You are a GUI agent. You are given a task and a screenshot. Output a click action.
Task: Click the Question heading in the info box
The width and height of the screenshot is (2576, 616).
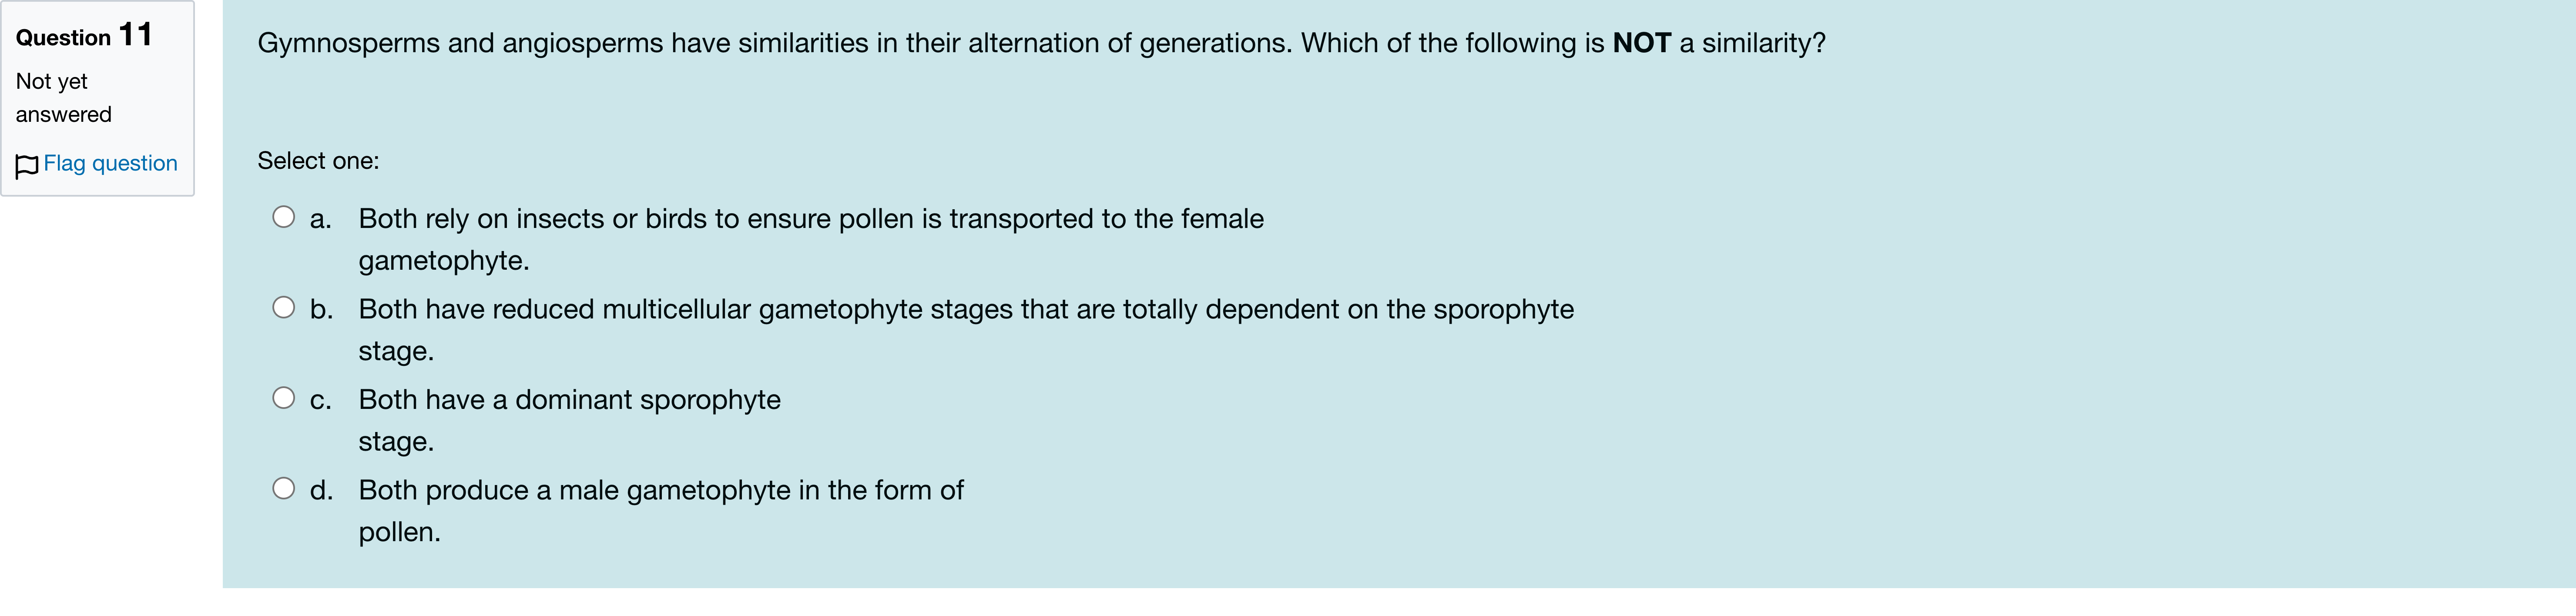63,38
